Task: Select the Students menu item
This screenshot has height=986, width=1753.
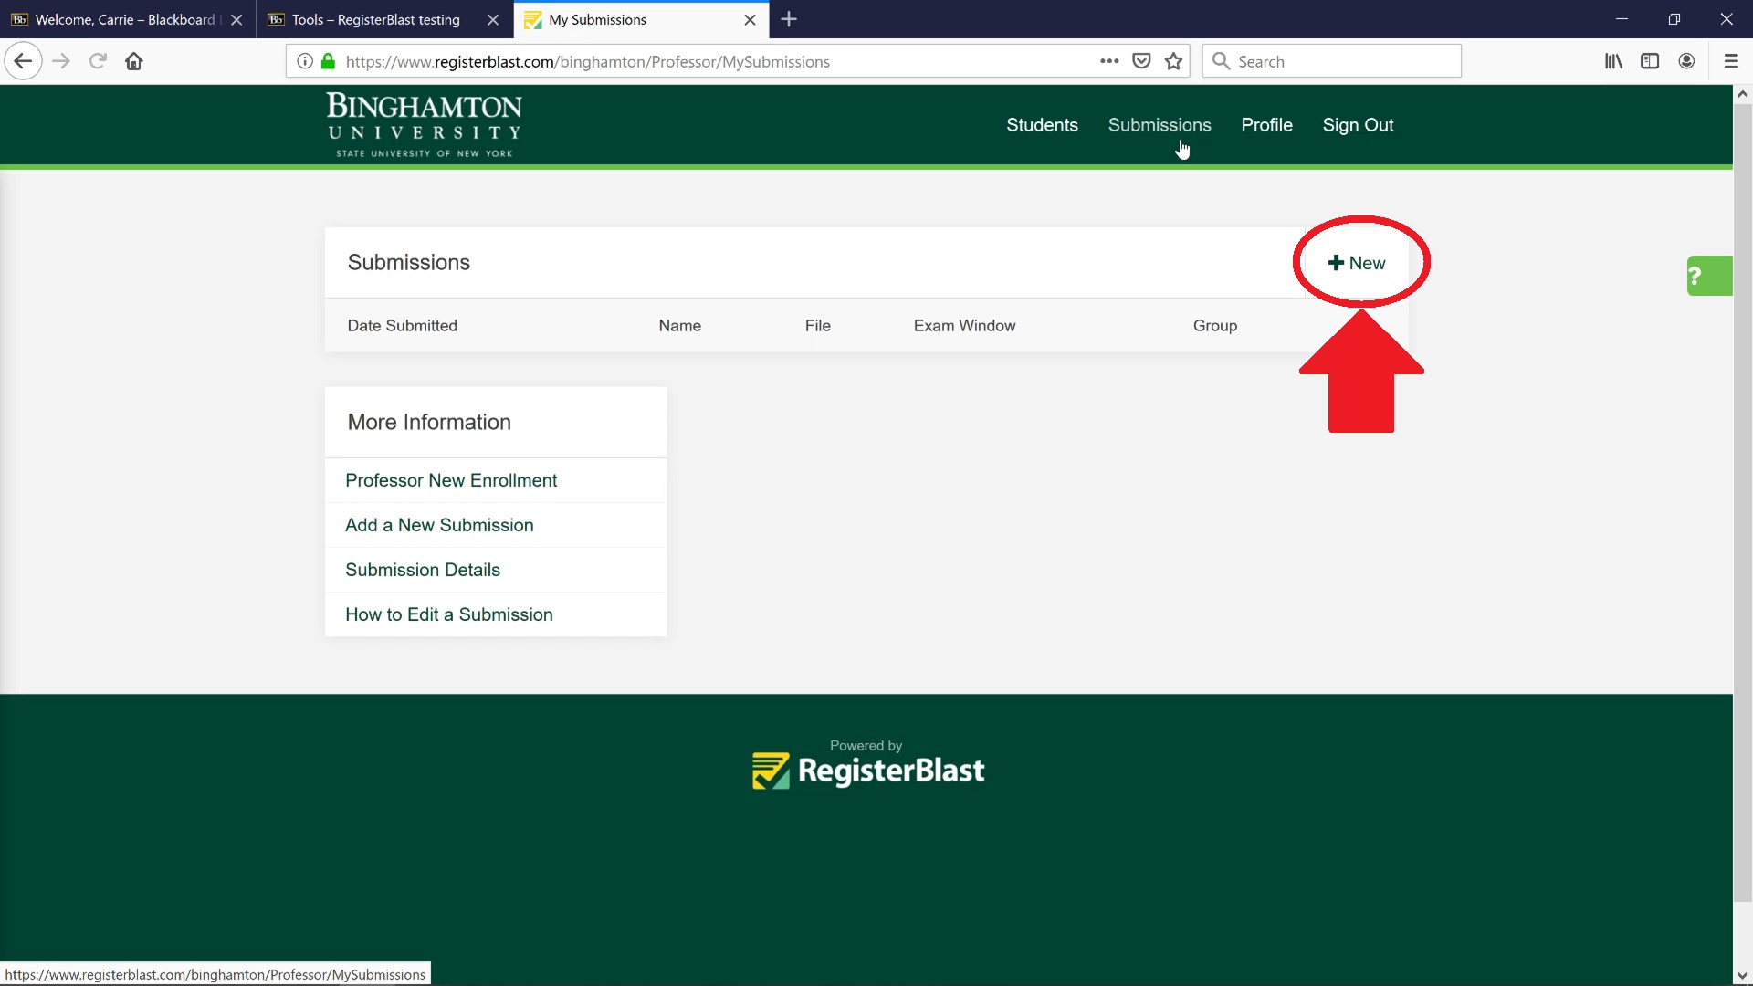Action: coord(1042,125)
